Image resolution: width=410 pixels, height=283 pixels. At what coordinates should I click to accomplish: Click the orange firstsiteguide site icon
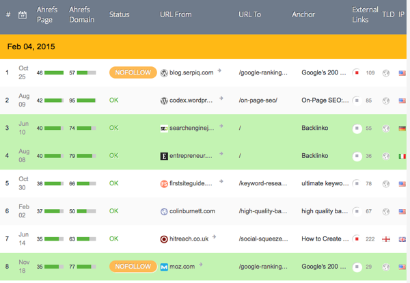[x=164, y=184]
